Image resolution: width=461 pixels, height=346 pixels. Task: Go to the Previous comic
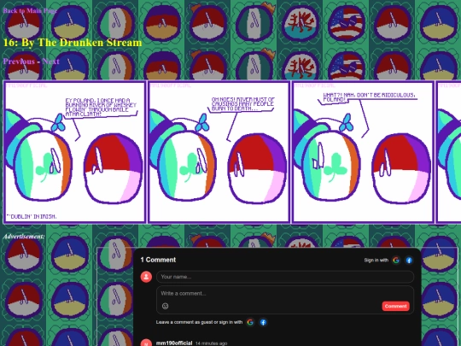(19, 62)
